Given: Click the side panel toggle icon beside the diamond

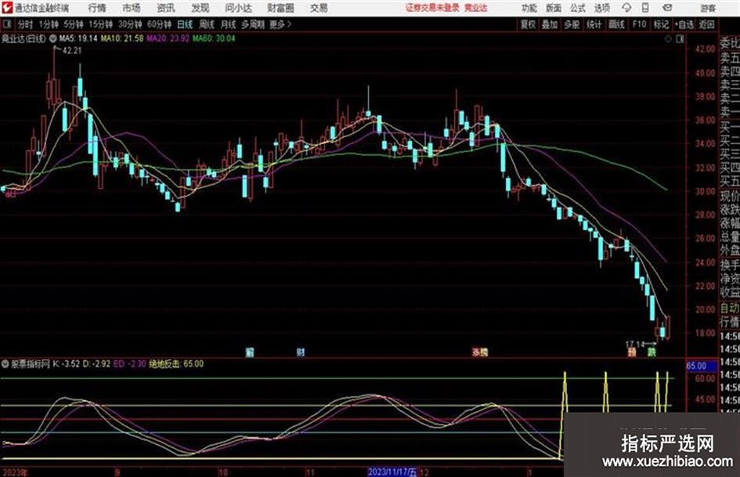Looking at the screenshot, I should pyautogui.click(x=680, y=39).
